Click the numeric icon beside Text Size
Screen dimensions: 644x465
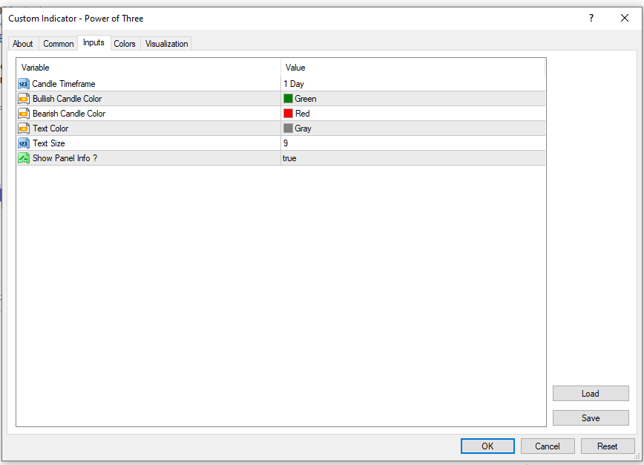pos(23,143)
